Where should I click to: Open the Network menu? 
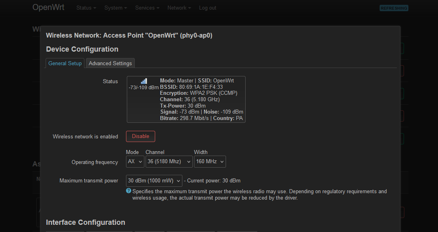(179, 8)
